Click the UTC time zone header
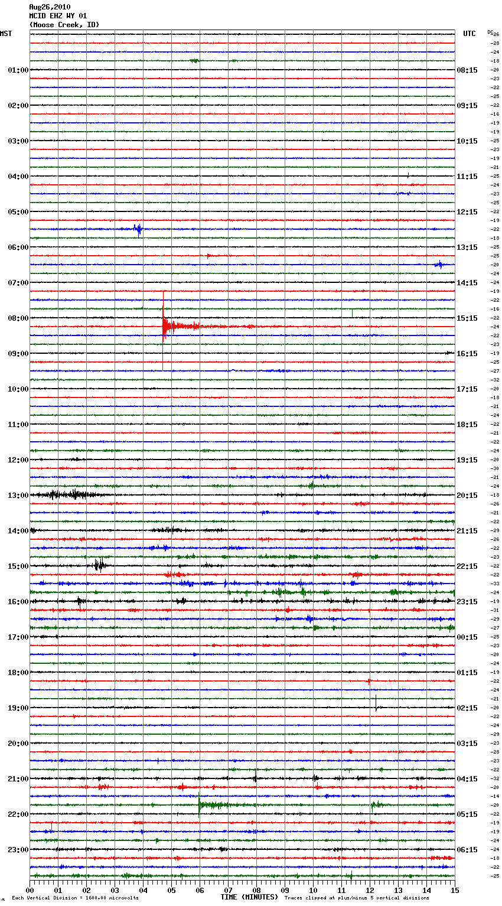502x906 pixels. pos(470,34)
